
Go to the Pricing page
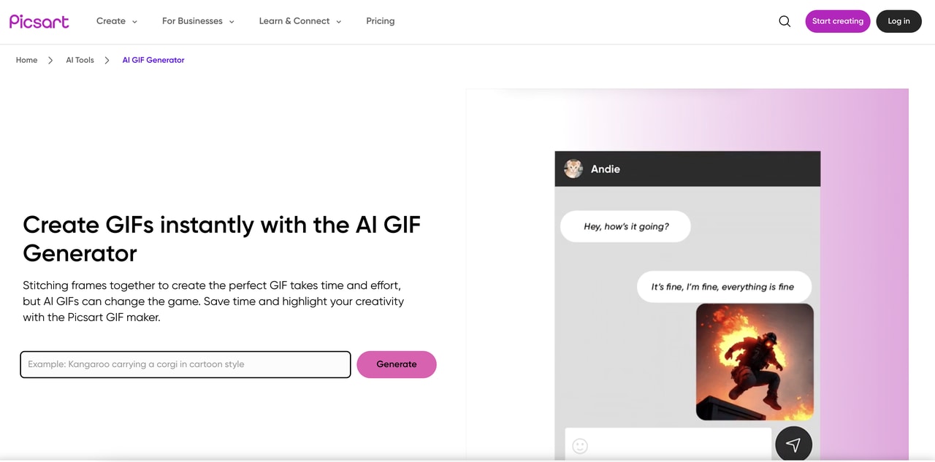point(380,21)
